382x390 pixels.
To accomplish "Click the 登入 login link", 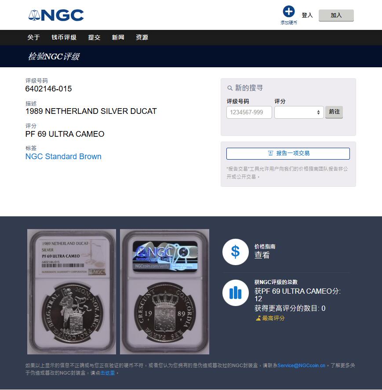I will [x=307, y=15].
